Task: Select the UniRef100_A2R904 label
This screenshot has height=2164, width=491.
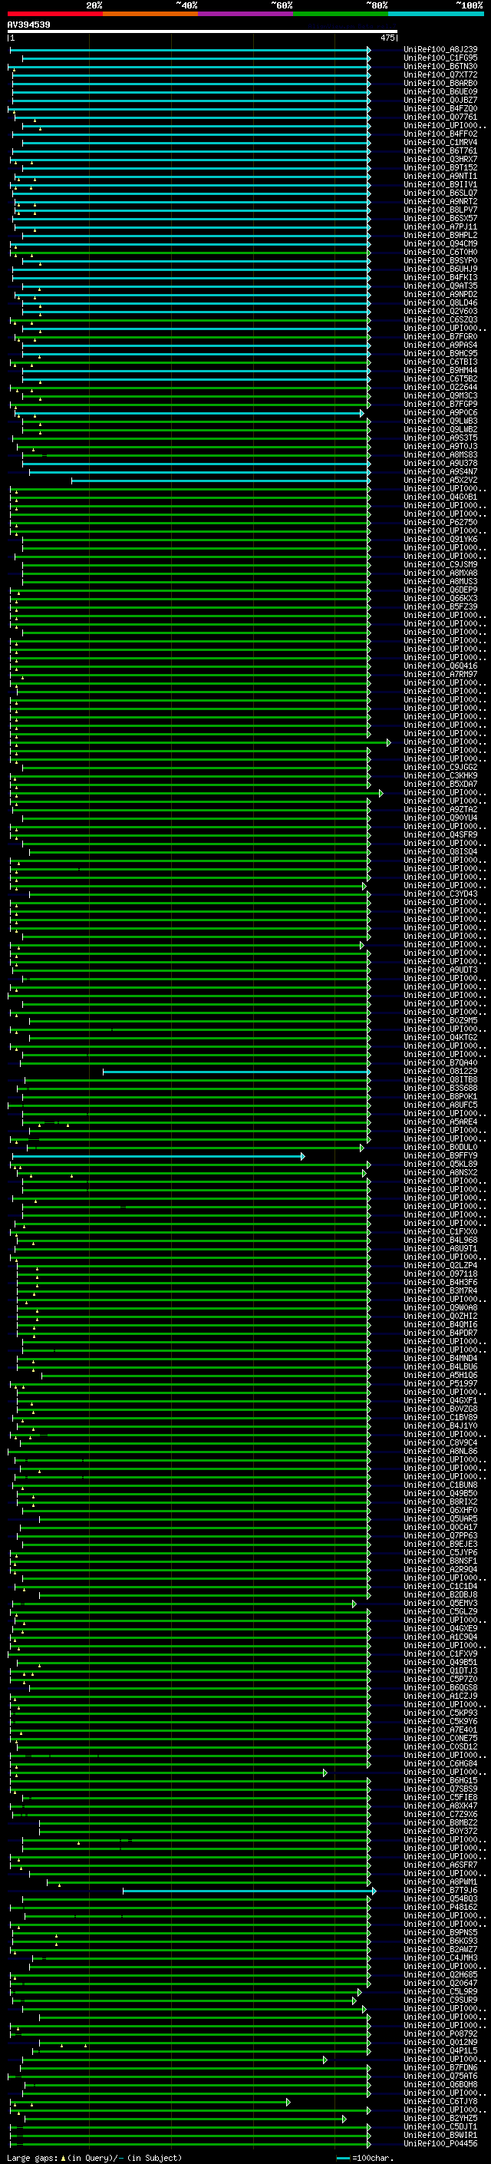Action: (440, 1569)
